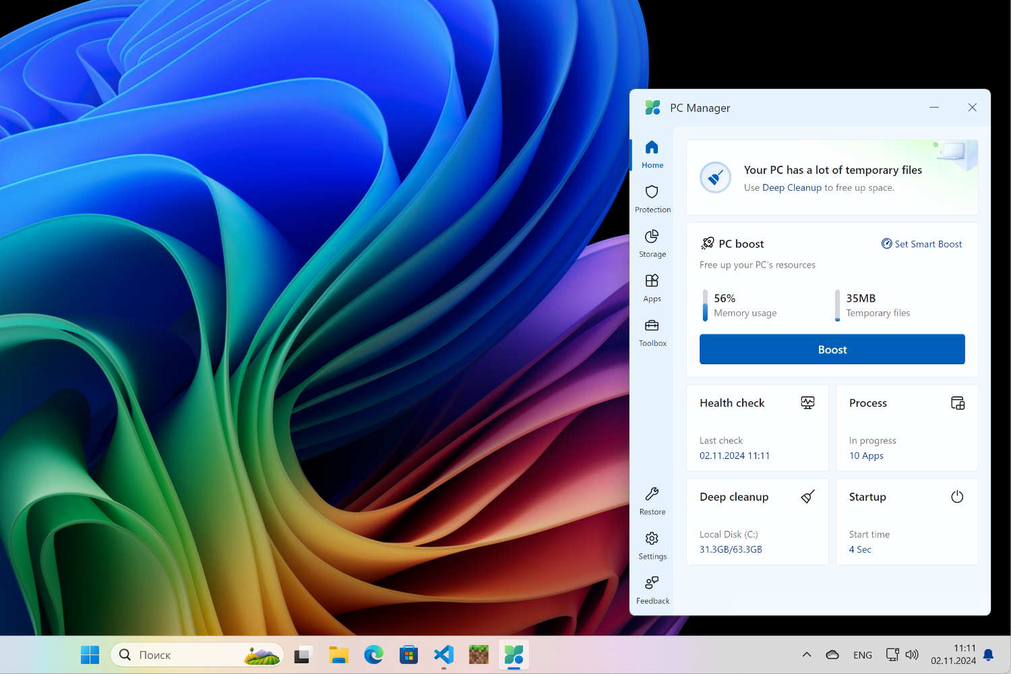The image size is (1011, 674).
Task: Open Minecraft from the taskbar
Action: pyautogui.click(x=479, y=654)
